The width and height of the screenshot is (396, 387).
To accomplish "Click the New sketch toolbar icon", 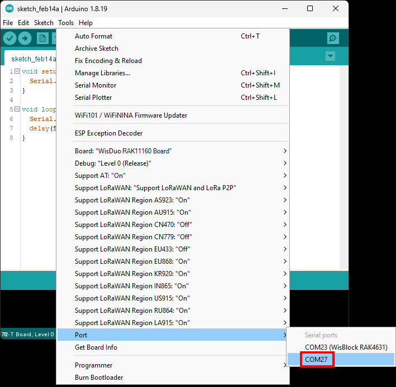I will 42,38.
